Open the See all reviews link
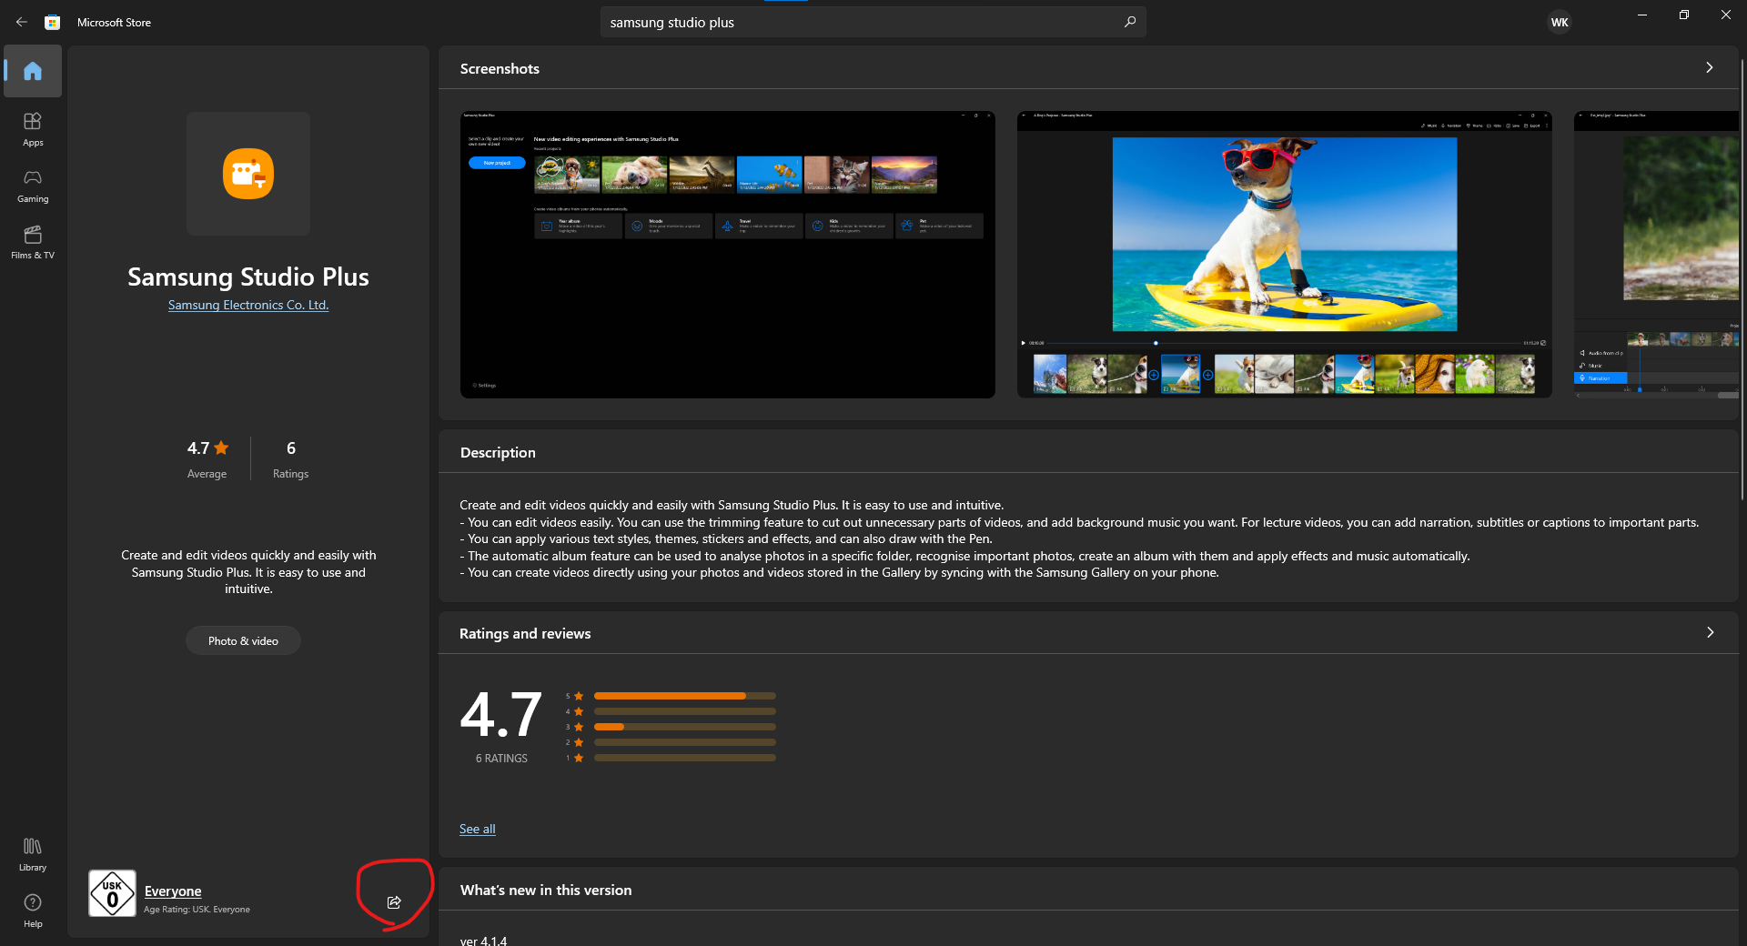Viewport: 1747px width, 946px height. 478,829
